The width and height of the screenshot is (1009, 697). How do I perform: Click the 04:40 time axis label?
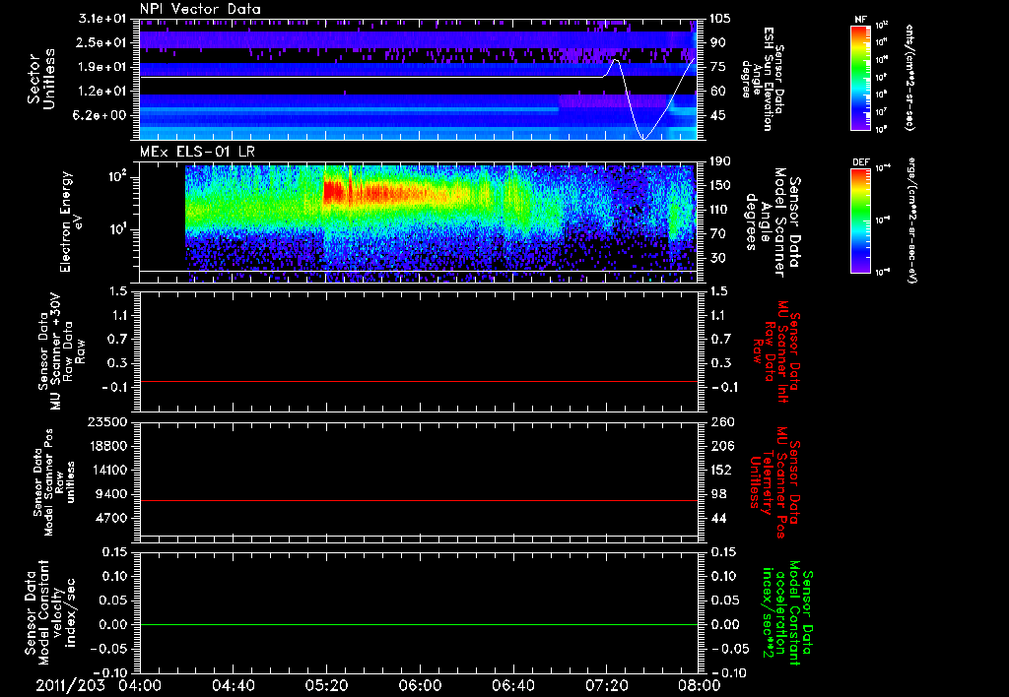tap(233, 685)
